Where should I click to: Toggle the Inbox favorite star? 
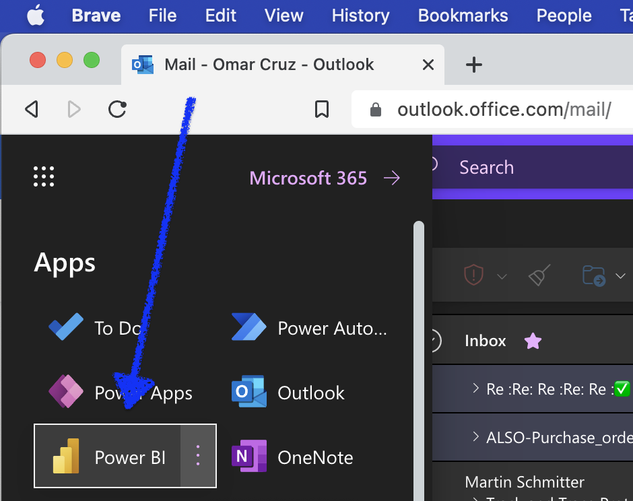pos(533,341)
